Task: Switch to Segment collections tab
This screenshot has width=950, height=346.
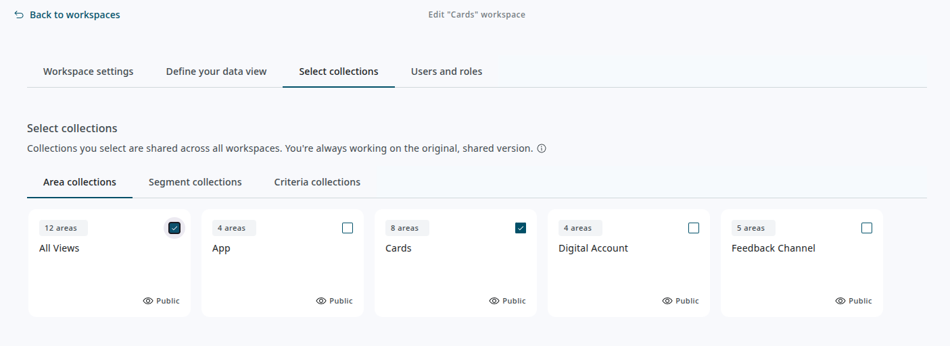Action: click(x=195, y=182)
